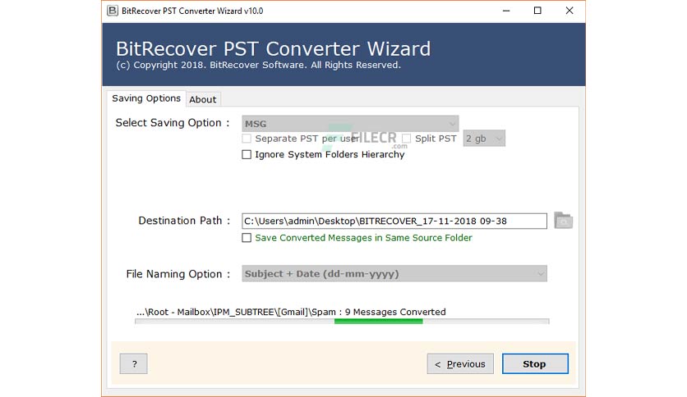Click the 'Select Saving Option :' label
The image size is (687, 397).
(x=173, y=123)
